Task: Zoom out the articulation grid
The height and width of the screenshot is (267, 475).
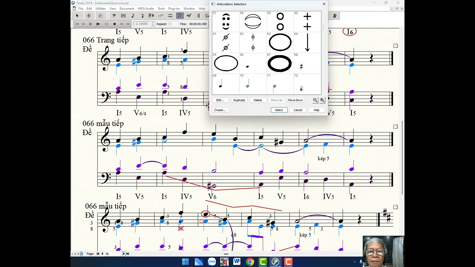Action: coord(315,100)
